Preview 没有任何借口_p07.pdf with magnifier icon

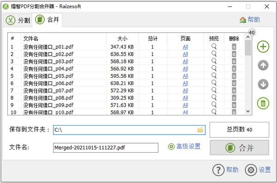click(x=214, y=91)
